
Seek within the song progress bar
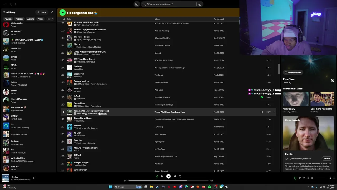tap(168, 181)
